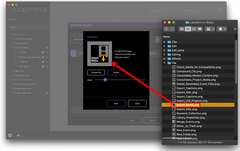Select Delete_Generated_Event_Files.png file icon

click(174, 84)
